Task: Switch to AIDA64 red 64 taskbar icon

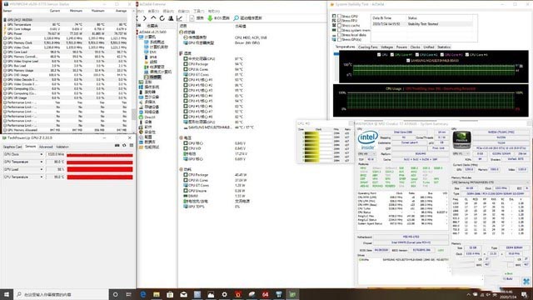Action: coord(265,294)
